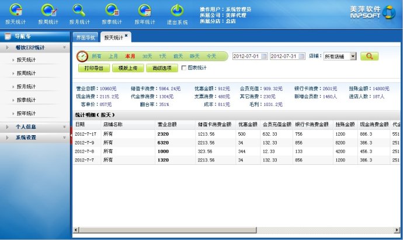
Task: Click the yellow search magnifier button
Action: pos(369,56)
